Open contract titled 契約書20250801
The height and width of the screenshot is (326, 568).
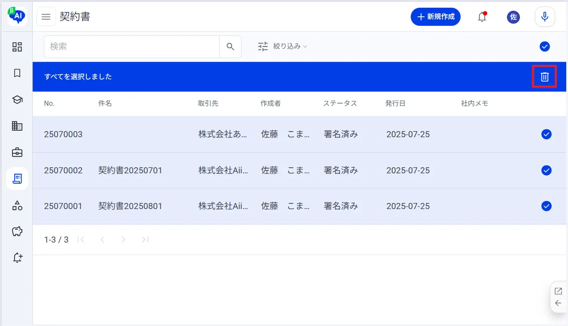point(130,206)
